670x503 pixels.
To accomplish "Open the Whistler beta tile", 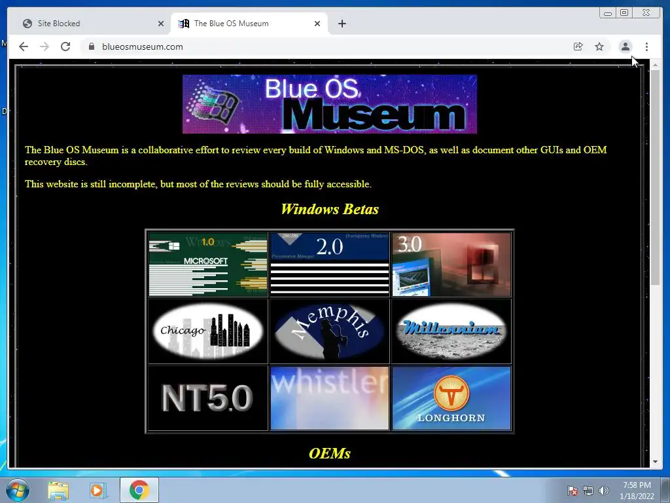I will [330, 398].
